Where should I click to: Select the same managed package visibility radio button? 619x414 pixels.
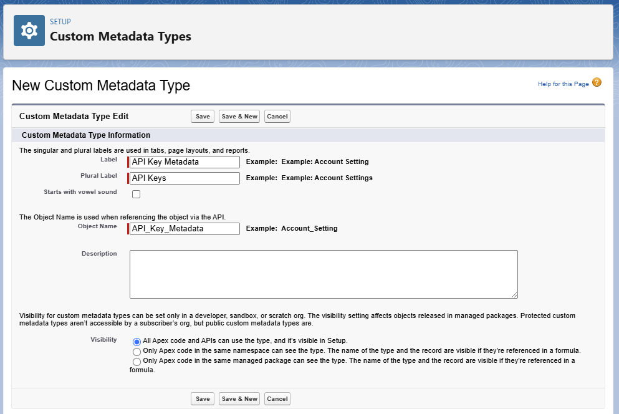[x=137, y=362]
